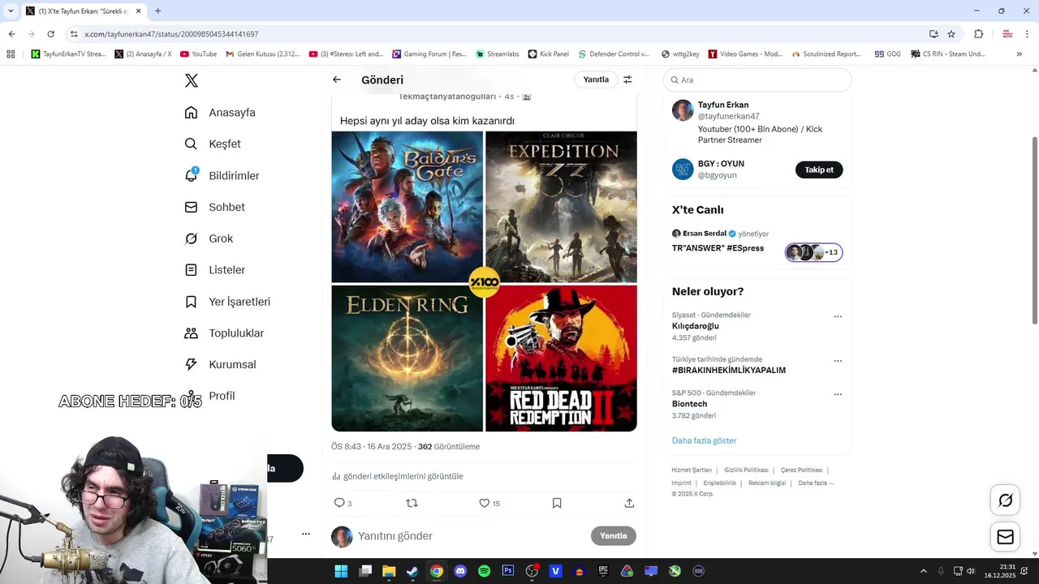The width and height of the screenshot is (1039, 584).
Task: Open BGY : OYUN profile
Action: pos(721,164)
